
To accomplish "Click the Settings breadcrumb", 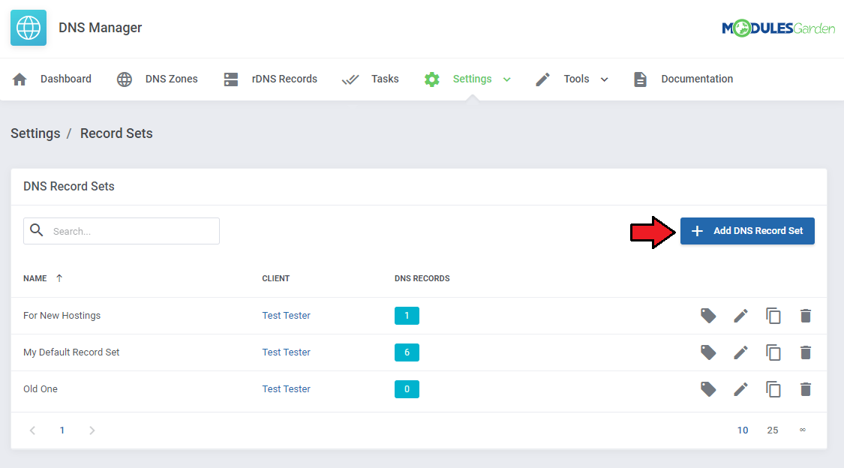I will (35, 133).
